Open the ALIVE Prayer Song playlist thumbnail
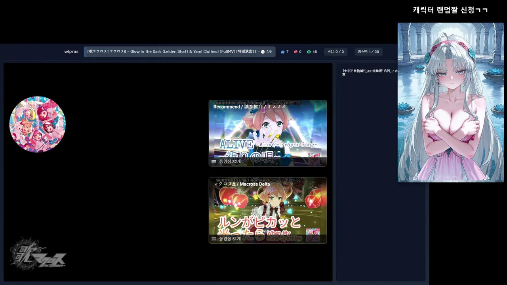Screen dimensions: 507x285 (268, 133)
